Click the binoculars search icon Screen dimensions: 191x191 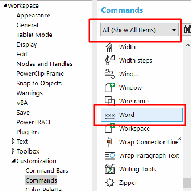[187, 29]
